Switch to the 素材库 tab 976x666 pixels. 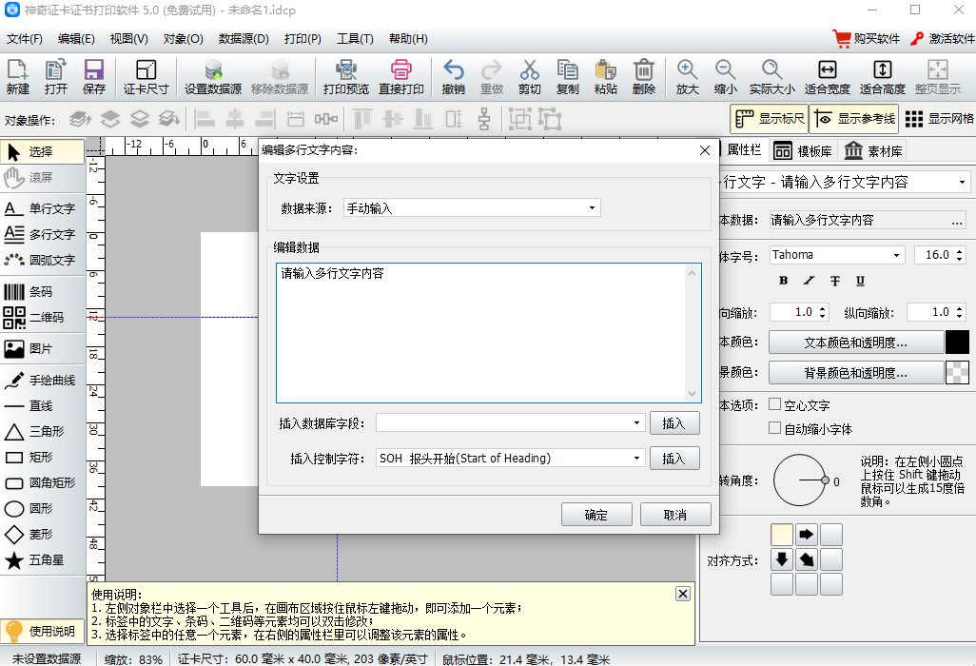coord(872,150)
